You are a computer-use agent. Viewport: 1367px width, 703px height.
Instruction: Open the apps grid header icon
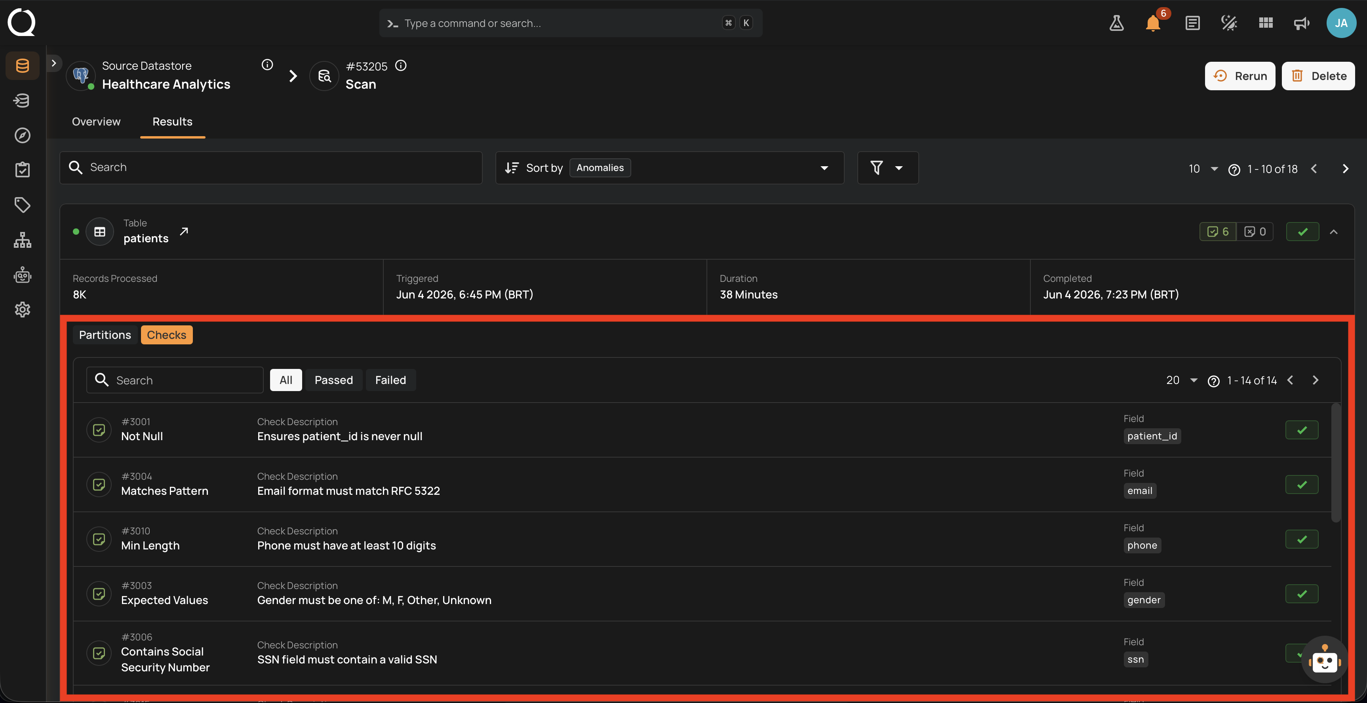pyautogui.click(x=1266, y=23)
